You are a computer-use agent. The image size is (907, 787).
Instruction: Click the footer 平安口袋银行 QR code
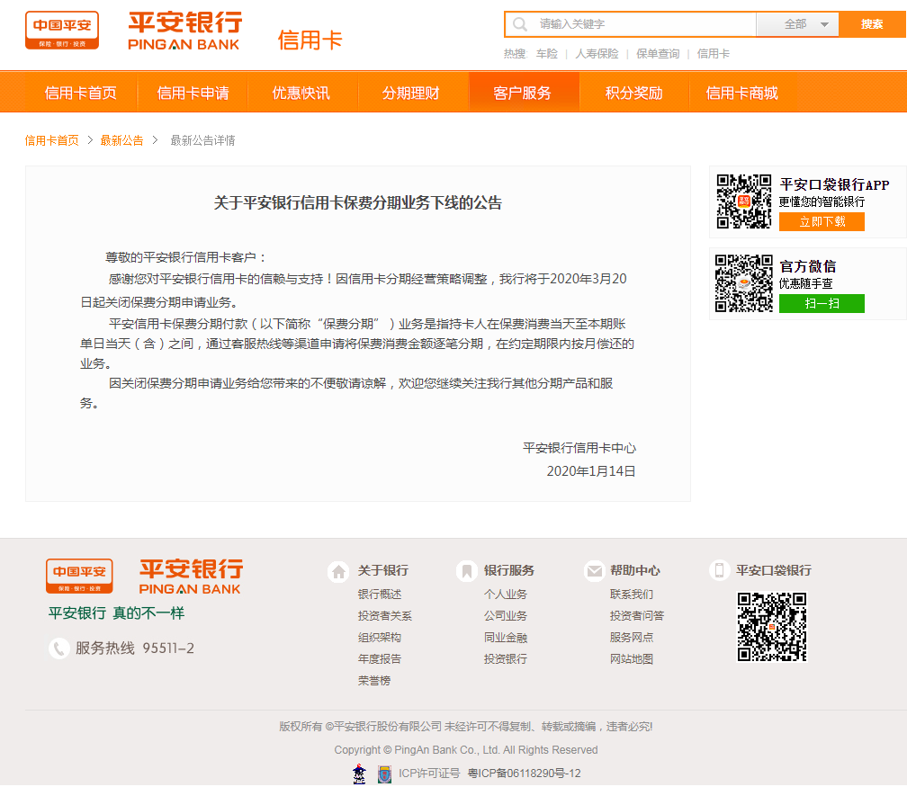point(772,627)
